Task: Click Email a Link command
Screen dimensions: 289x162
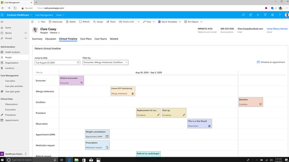Action: (x=126, y=22)
